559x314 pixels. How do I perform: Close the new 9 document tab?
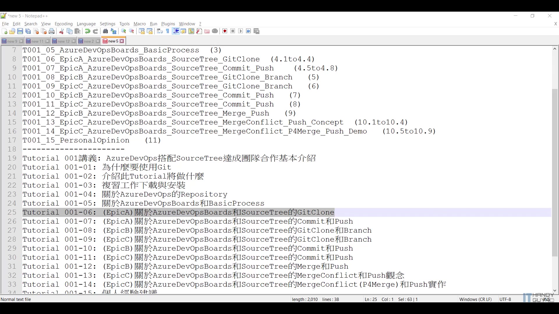[21, 41]
